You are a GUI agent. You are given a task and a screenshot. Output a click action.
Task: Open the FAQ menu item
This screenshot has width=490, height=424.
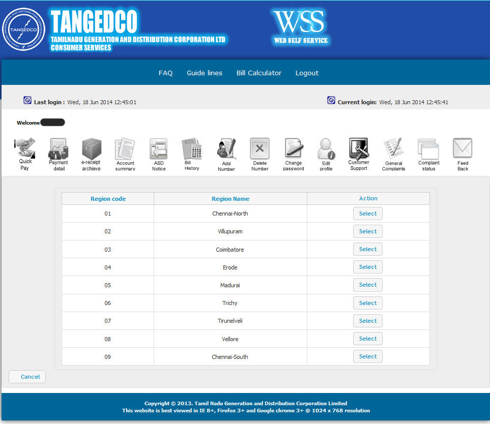click(x=166, y=73)
